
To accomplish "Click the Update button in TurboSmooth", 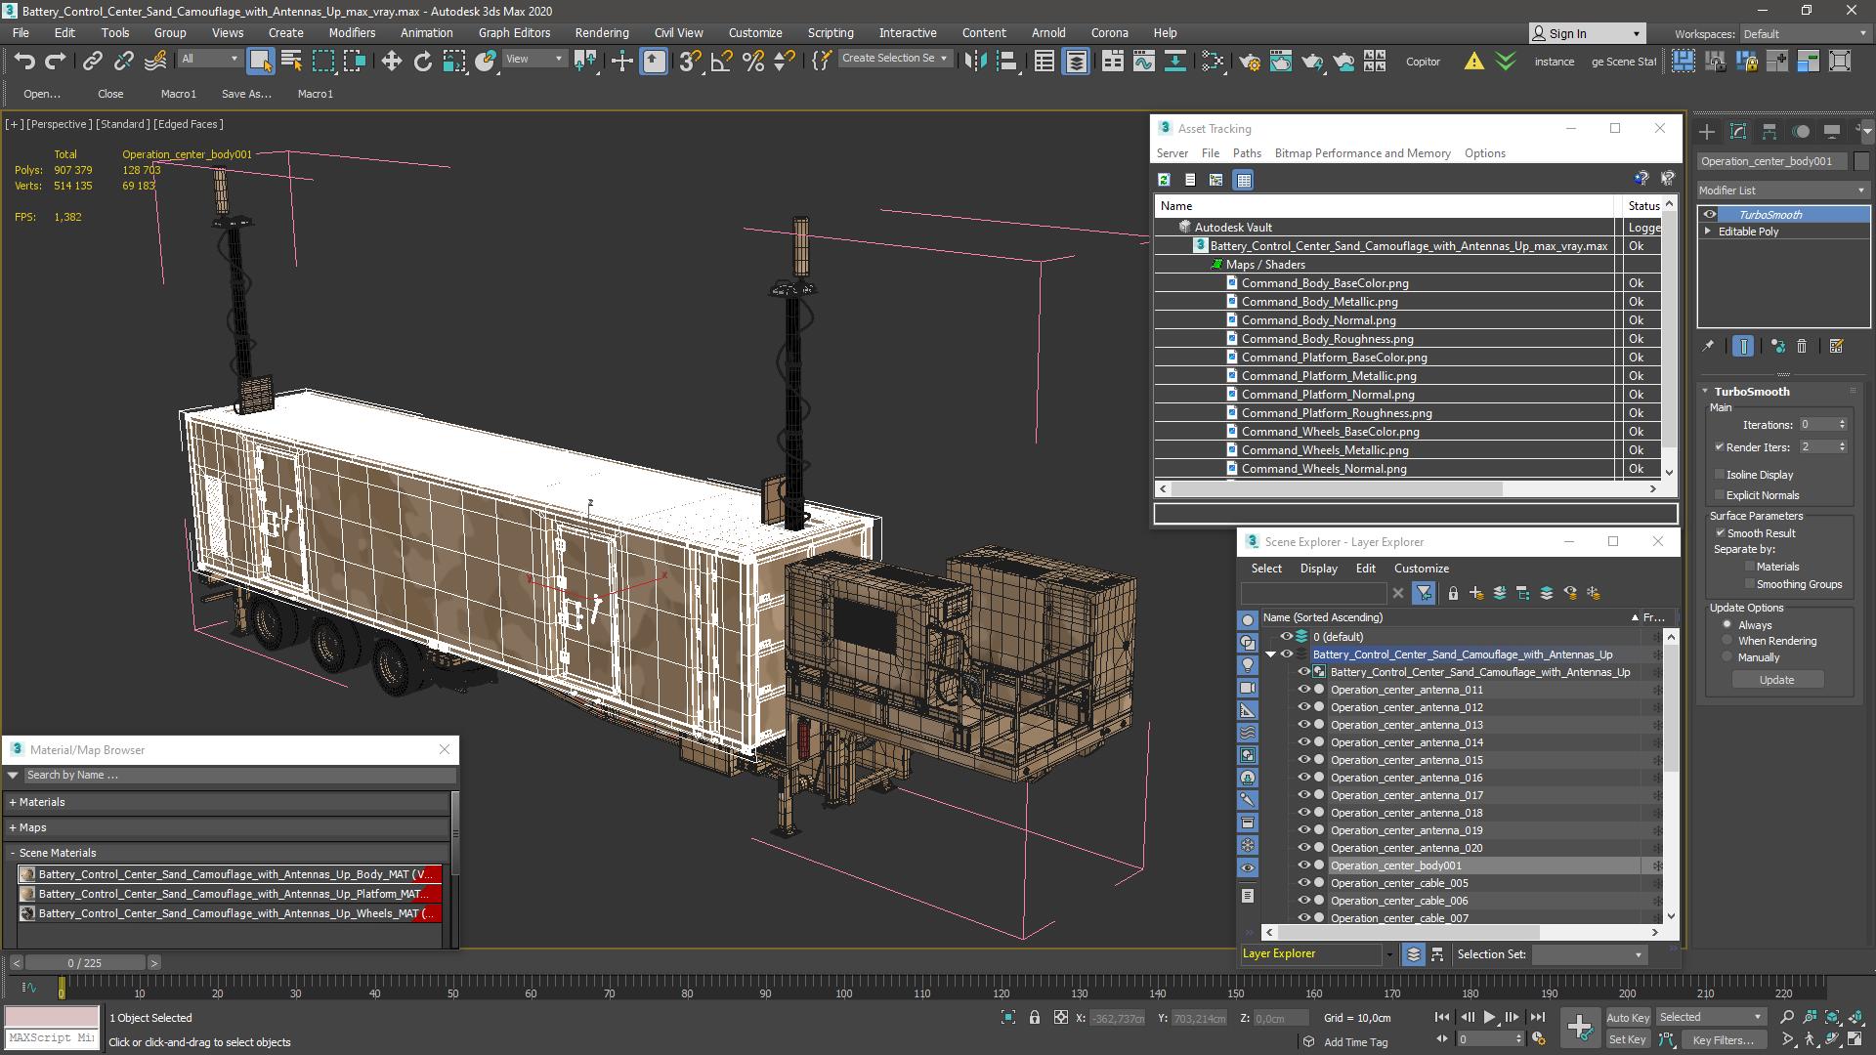I will (x=1776, y=680).
